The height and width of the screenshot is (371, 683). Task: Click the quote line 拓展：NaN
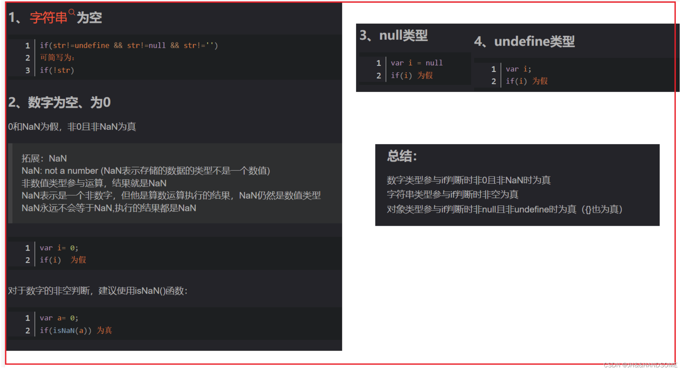coord(44,158)
